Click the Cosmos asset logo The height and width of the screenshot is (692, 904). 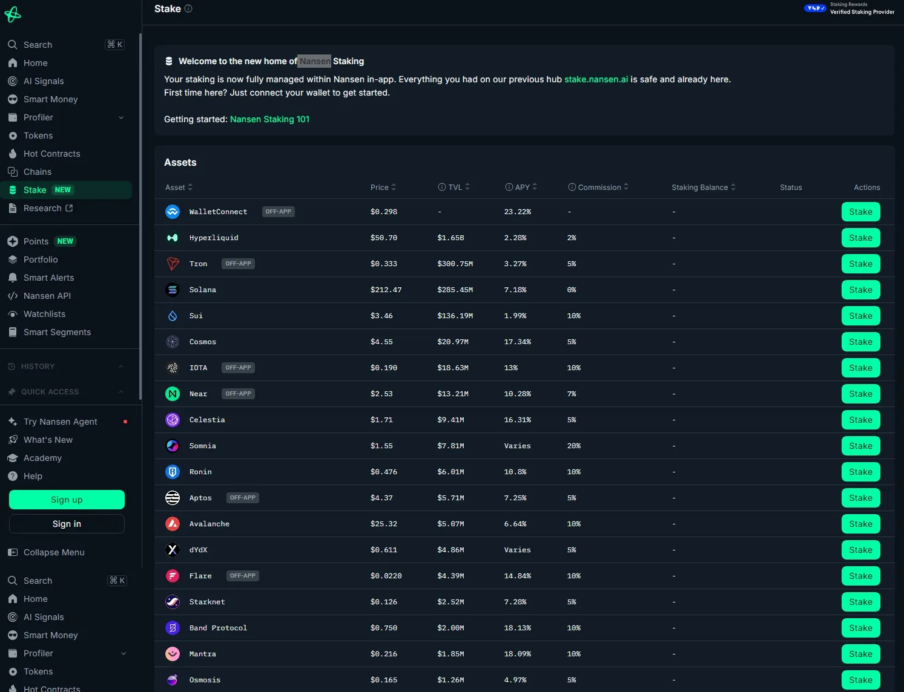[x=173, y=342]
